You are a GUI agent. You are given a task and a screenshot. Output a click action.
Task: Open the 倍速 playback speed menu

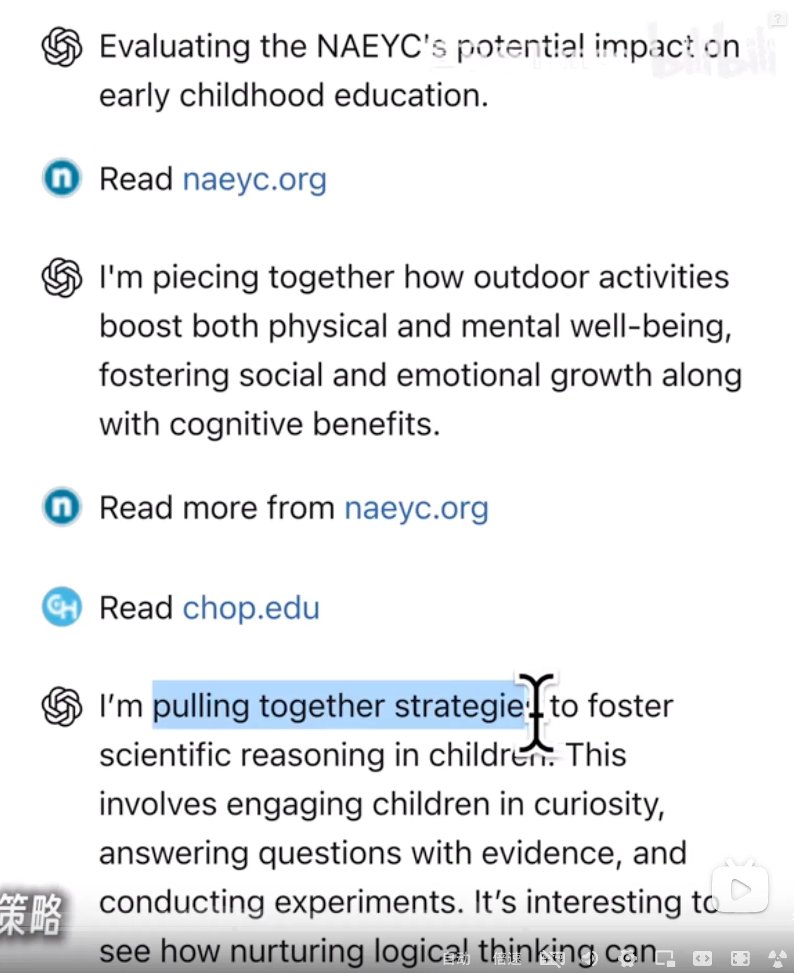(x=507, y=958)
